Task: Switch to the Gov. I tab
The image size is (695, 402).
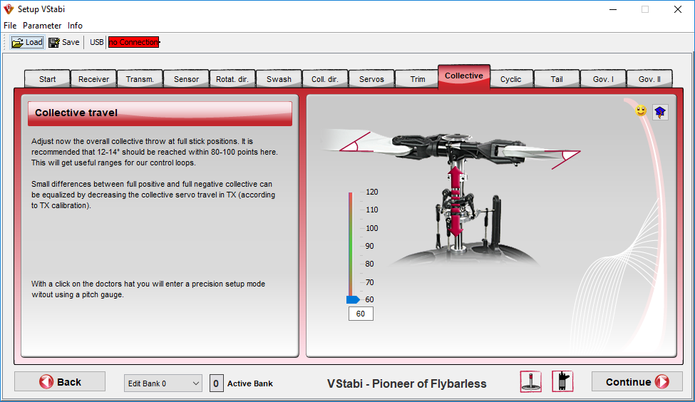Action: pos(603,79)
